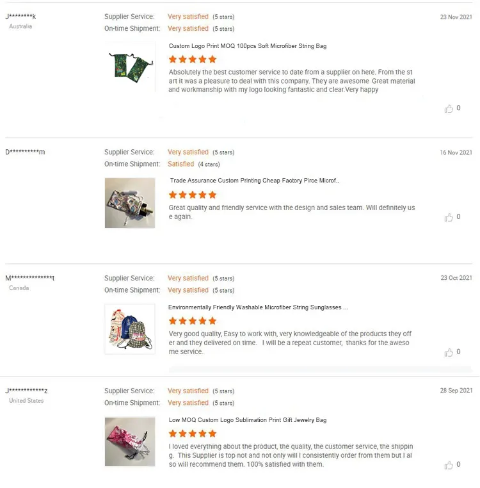Open Custom Logo Print Microfiber String Bag link
Screen dimensions: 480x488
point(248,46)
